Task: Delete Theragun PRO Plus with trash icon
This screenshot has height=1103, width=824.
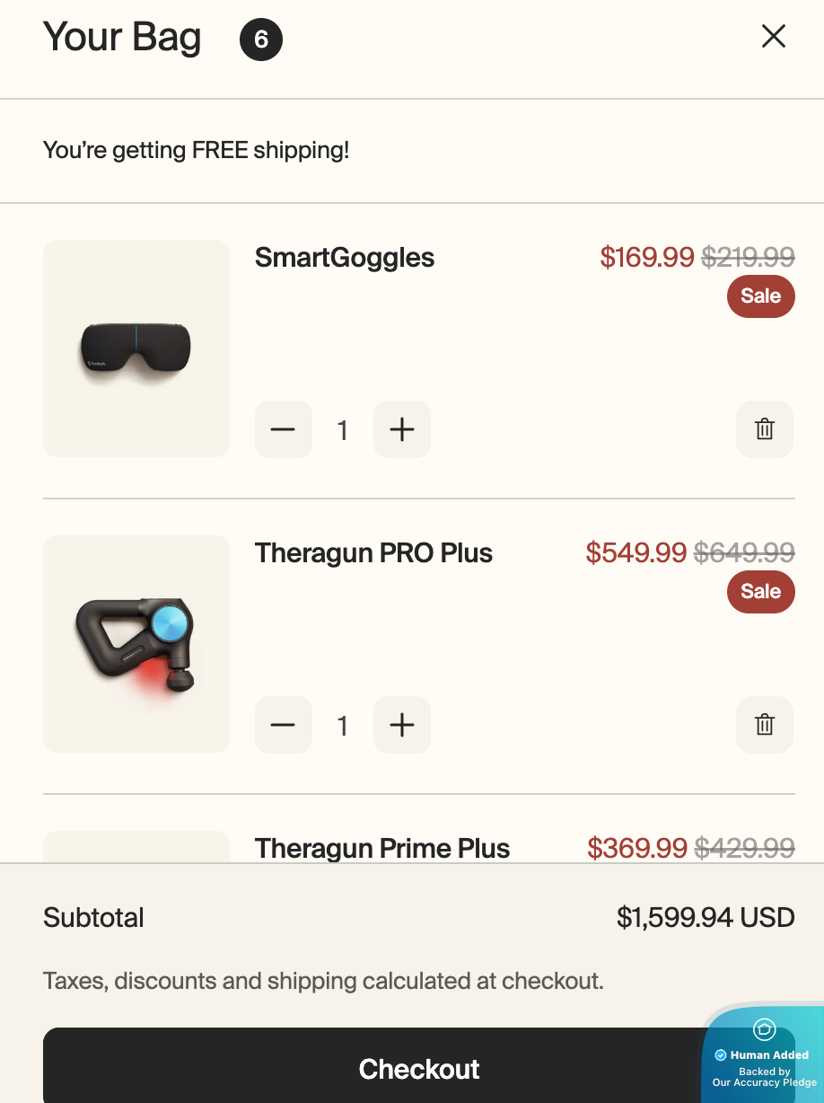Action: [x=764, y=725]
